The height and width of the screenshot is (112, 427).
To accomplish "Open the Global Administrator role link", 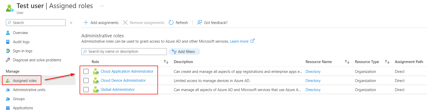I will point(118,90).
